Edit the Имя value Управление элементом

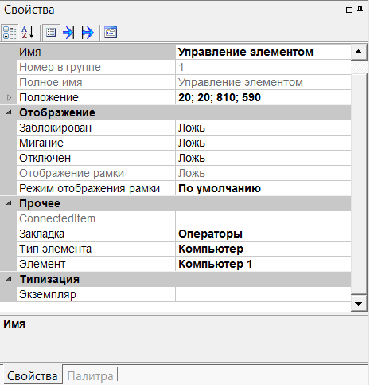[263, 52]
